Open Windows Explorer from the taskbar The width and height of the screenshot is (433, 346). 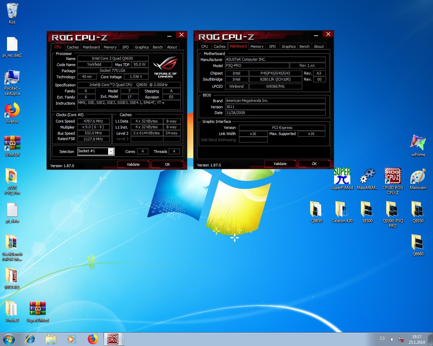point(51,339)
